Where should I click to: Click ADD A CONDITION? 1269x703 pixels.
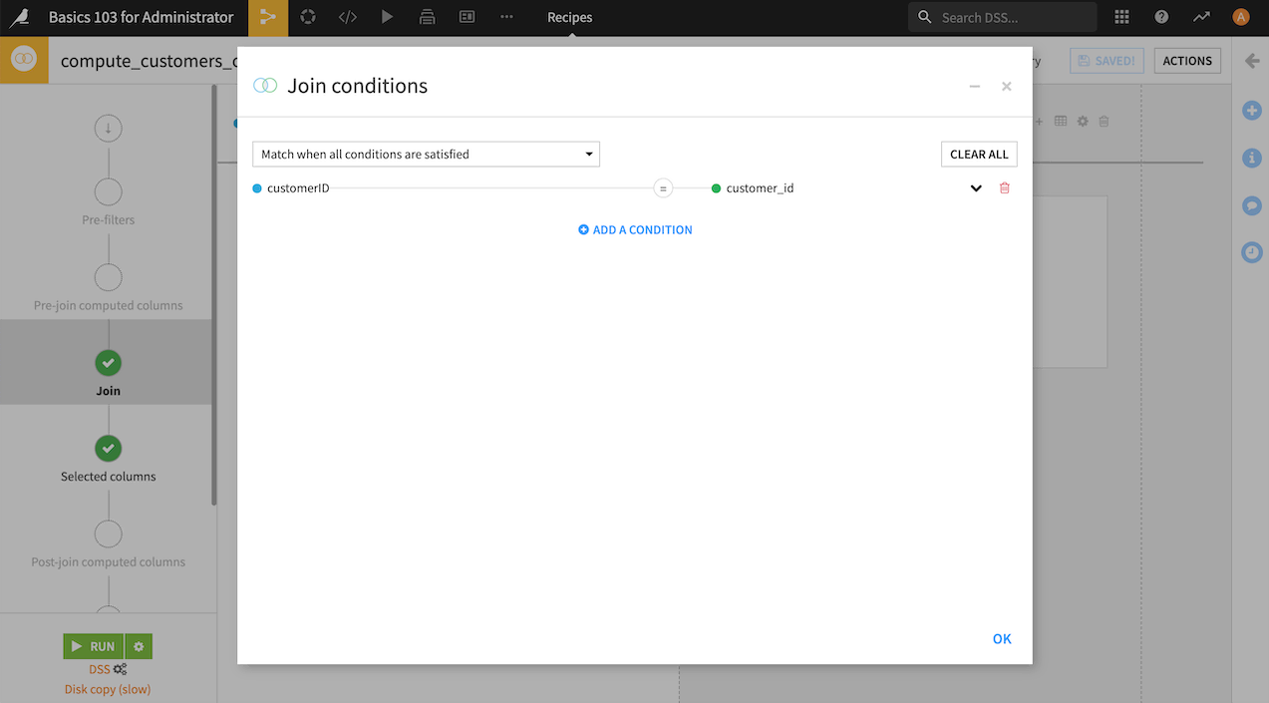coord(635,229)
